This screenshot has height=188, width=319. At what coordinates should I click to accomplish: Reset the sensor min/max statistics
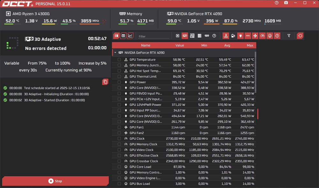[300, 36]
